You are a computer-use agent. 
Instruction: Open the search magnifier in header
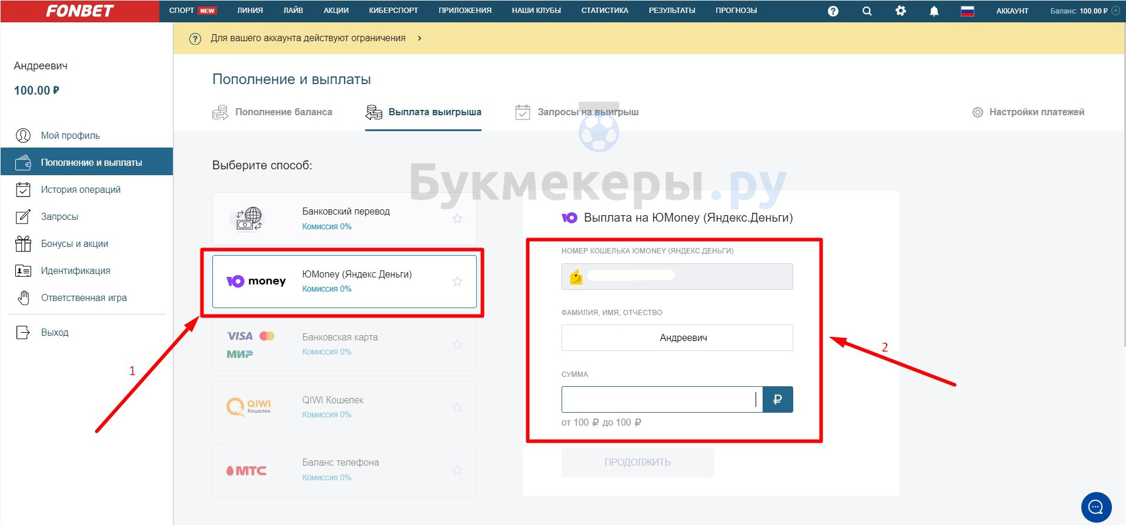coord(867,11)
